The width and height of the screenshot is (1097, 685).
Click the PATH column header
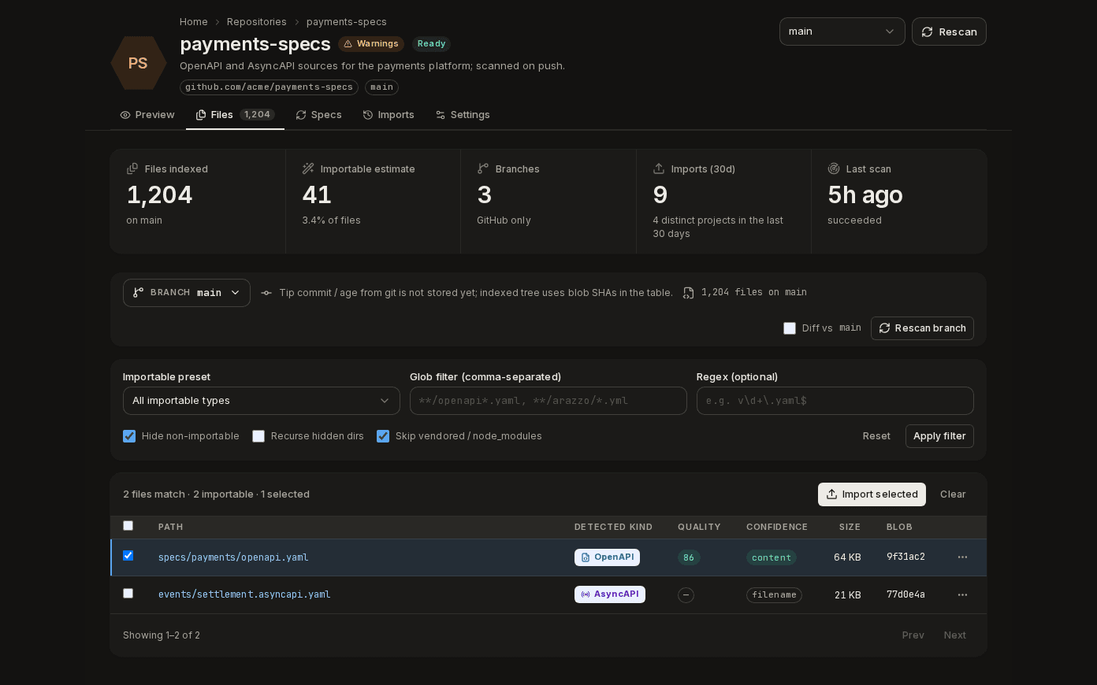pos(170,527)
